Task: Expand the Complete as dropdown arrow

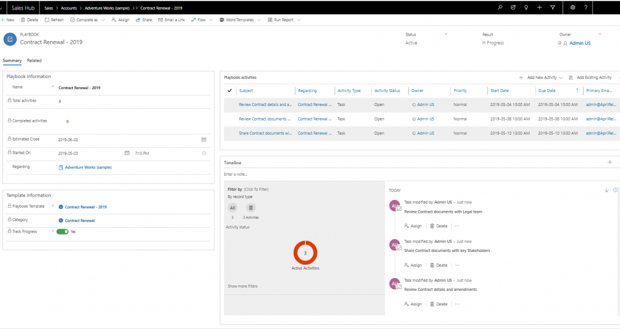Action: click(x=103, y=20)
